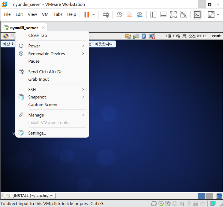Click guest software update tray icon

[128, 36]
